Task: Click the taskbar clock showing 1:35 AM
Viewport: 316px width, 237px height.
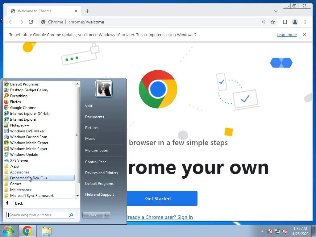Action: point(300,231)
